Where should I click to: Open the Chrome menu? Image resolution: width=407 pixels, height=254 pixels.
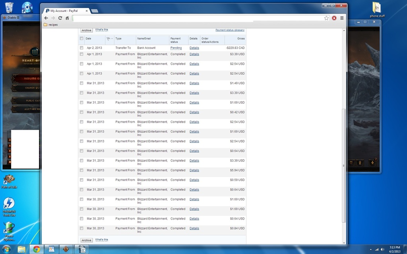point(341,18)
